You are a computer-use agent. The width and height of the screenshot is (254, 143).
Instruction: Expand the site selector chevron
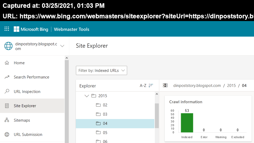(62, 46)
